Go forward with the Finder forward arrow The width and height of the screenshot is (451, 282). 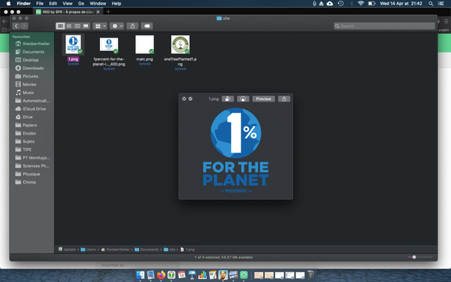(x=25, y=26)
